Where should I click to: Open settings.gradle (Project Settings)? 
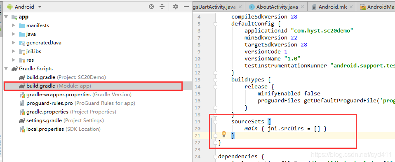(x=65, y=120)
